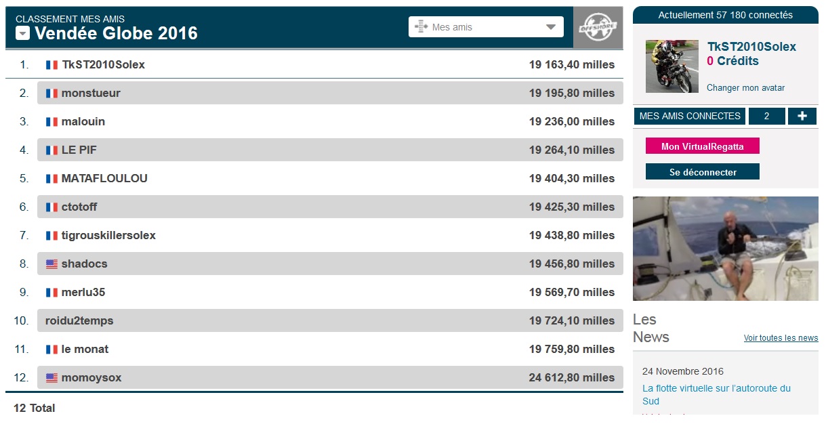
Task: Click the plus icon to add friends
Action: [x=802, y=116]
